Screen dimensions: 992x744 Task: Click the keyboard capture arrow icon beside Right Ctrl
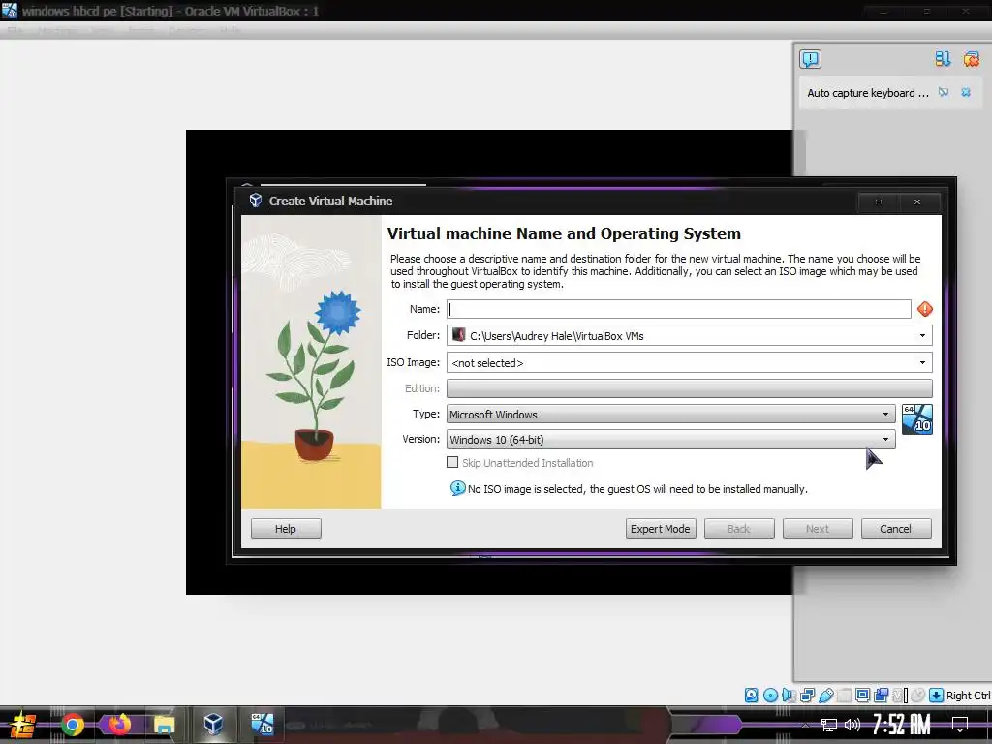pyautogui.click(x=937, y=696)
